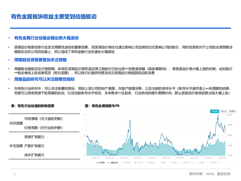Switch to the 分位点 chart tab
Image resolution: width=241 pixels, height=181 pixels.
[x=223, y=111]
